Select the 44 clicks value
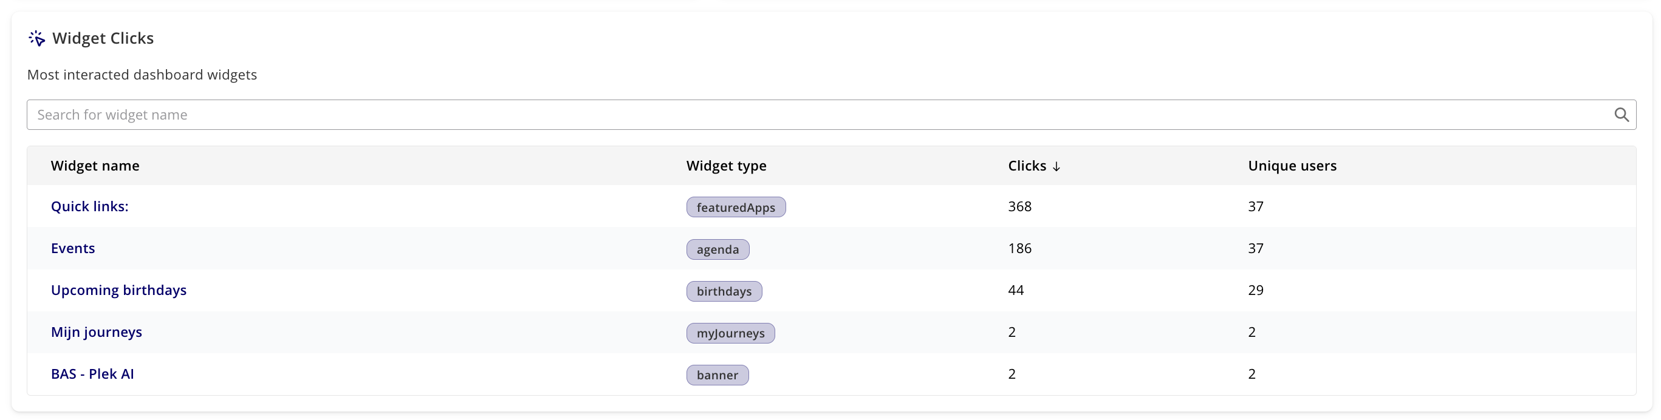The width and height of the screenshot is (1661, 420). (1016, 290)
